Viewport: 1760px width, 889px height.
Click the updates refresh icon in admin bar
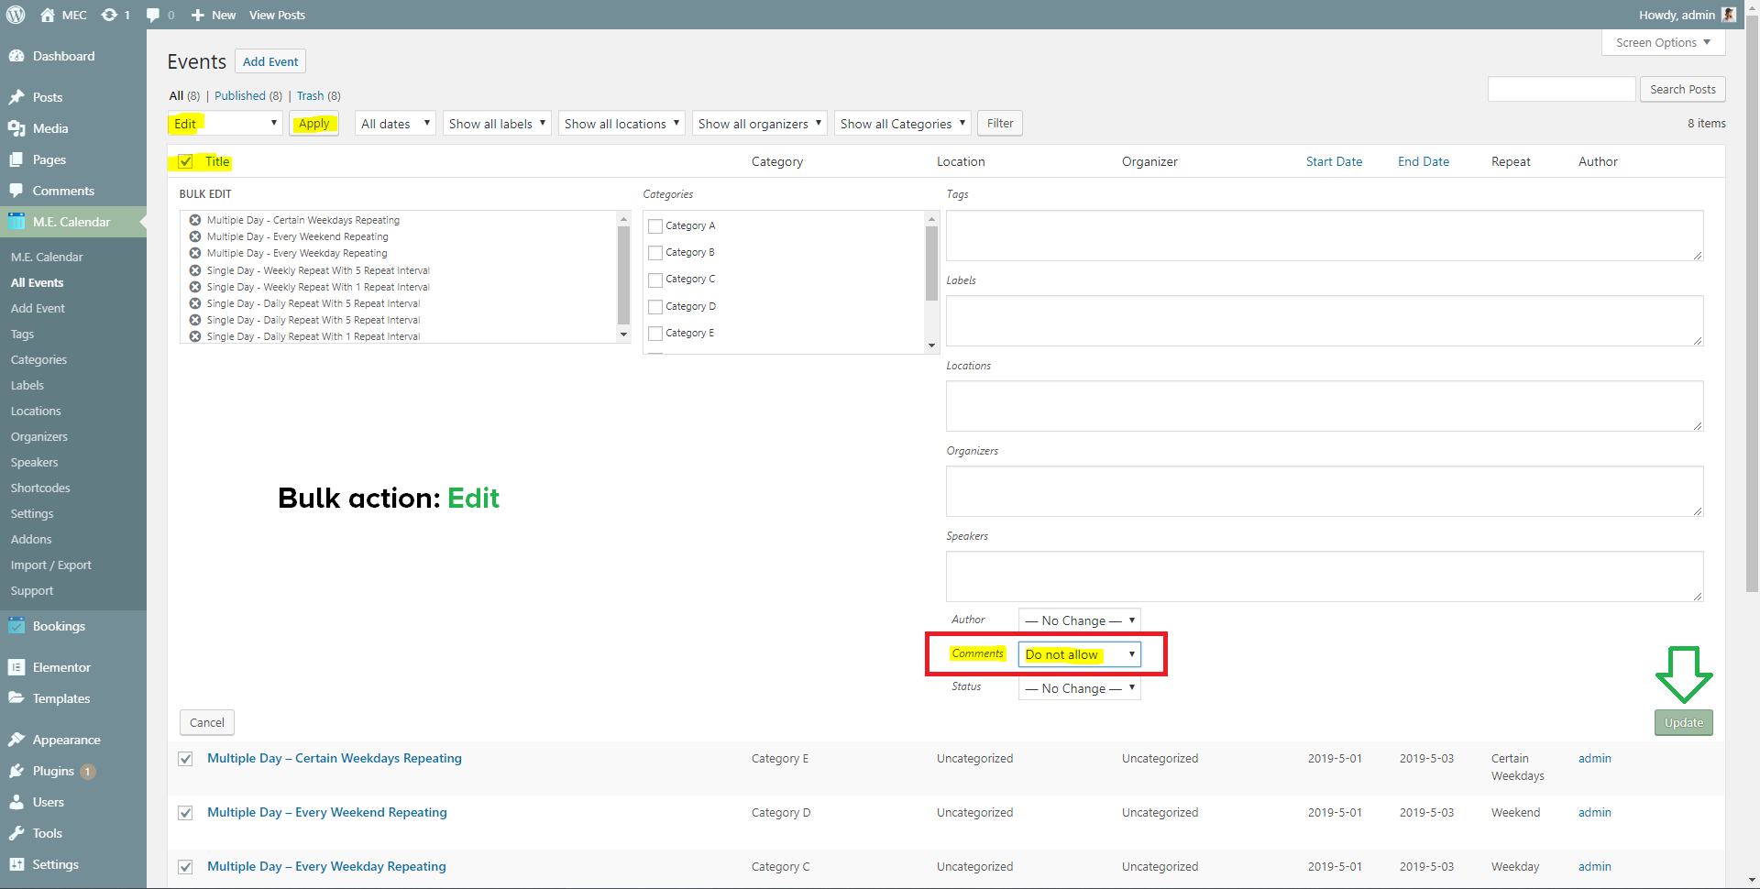point(109,15)
